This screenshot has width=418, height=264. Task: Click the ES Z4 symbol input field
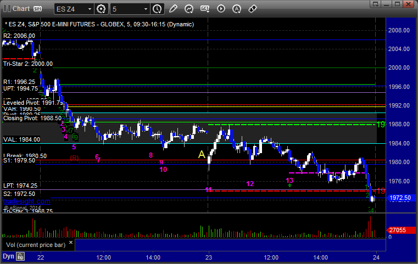click(x=70, y=9)
